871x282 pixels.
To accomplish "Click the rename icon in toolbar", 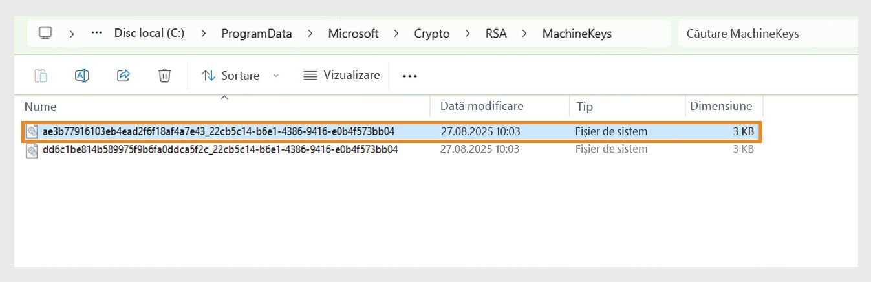I will tap(82, 76).
